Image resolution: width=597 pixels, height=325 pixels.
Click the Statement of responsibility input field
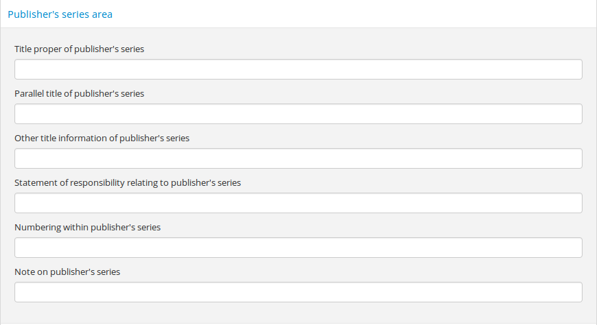point(298,203)
